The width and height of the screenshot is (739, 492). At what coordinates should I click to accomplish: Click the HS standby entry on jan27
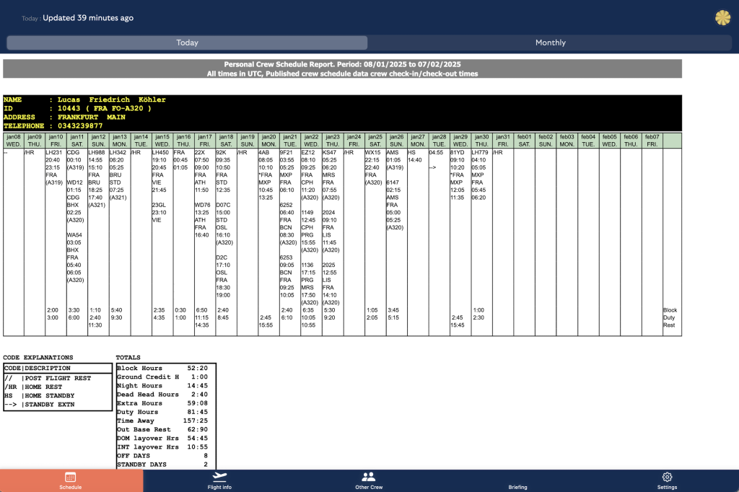pos(412,153)
